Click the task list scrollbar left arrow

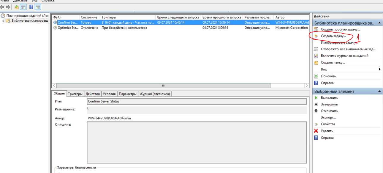pos(54,86)
